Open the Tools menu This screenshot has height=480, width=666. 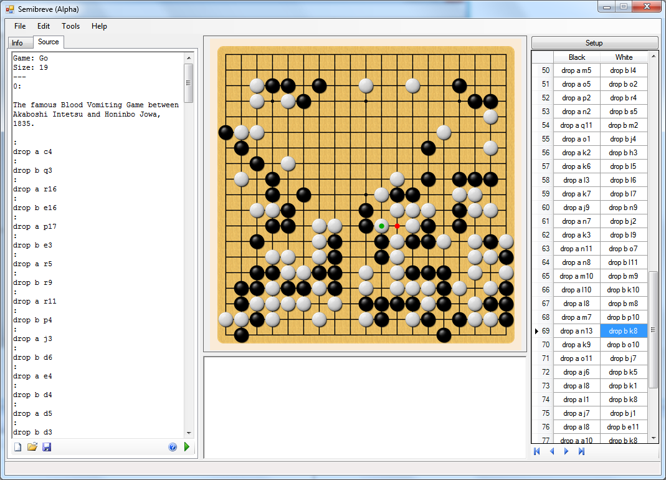[70, 26]
